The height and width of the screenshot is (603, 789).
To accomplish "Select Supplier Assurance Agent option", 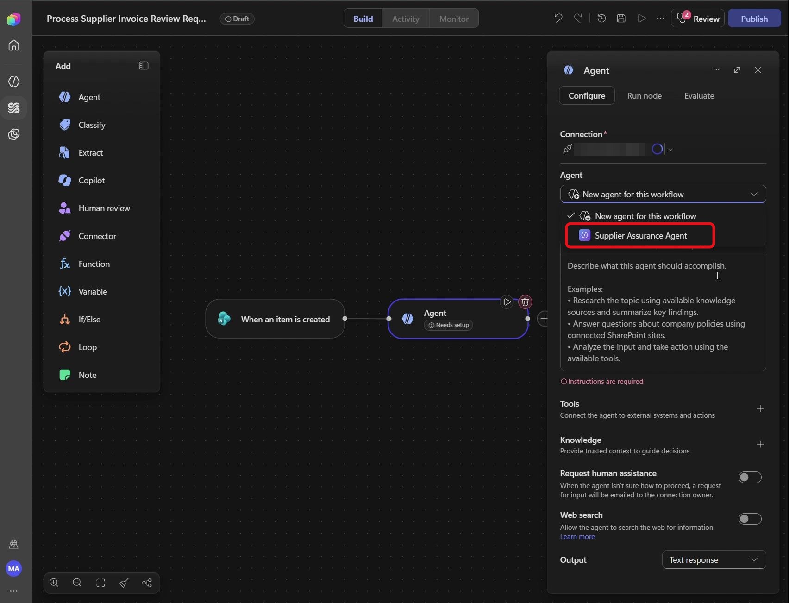I will 640,235.
